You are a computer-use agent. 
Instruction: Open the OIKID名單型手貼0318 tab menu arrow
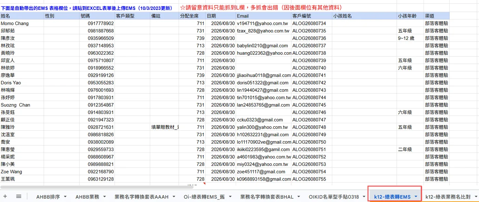point(365,197)
